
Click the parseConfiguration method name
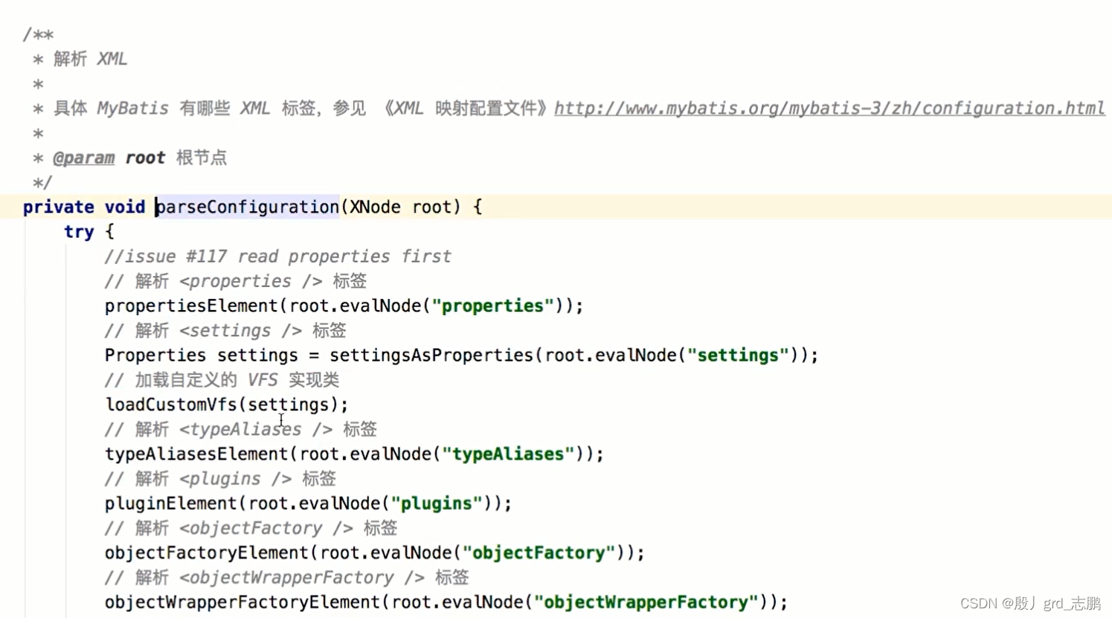247,207
